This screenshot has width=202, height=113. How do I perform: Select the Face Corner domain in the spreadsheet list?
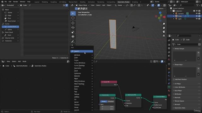10,21
